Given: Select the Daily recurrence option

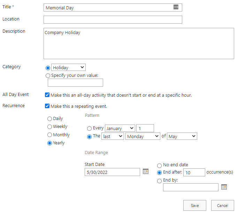Looking at the screenshot, I should coord(49,119).
